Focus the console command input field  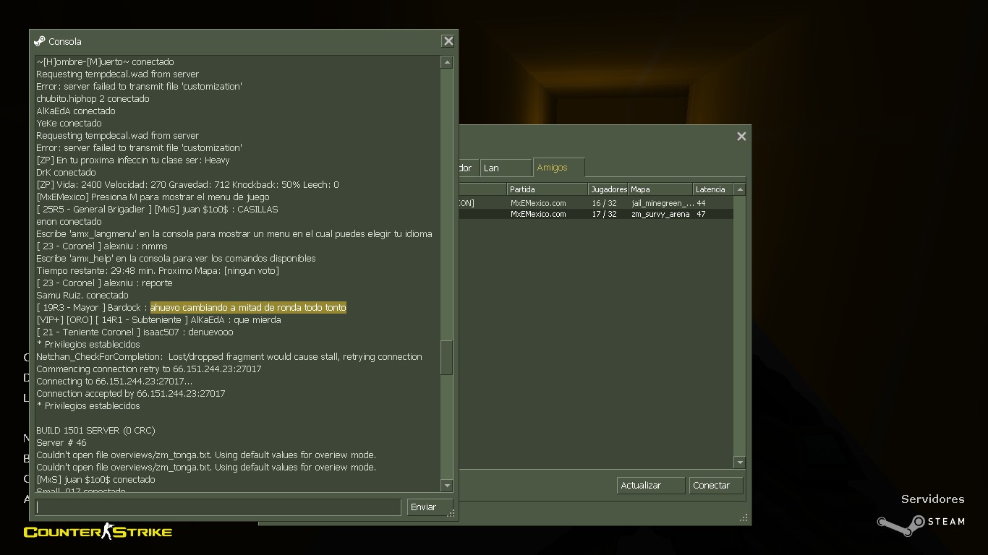click(218, 507)
